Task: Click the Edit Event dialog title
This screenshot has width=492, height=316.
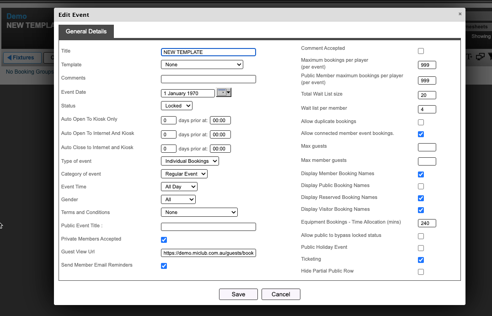Action: (74, 15)
